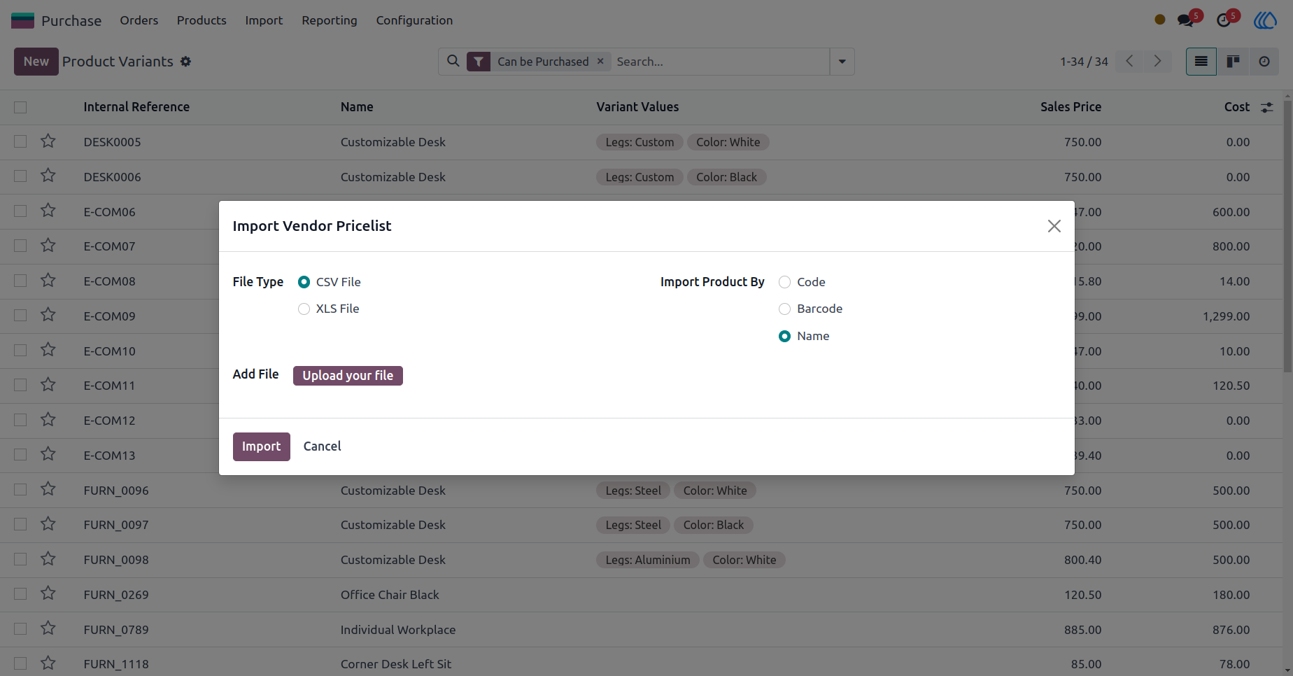The width and height of the screenshot is (1293, 676).
Task: Switch to activity view
Action: tap(1264, 62)
